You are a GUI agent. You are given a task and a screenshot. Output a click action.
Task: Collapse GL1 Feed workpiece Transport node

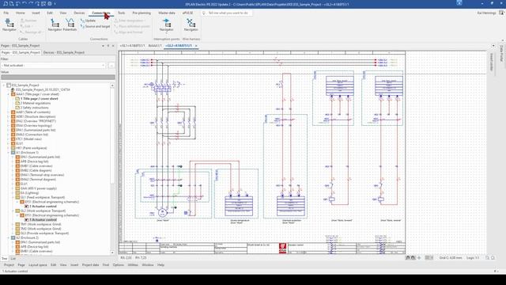[x=13, y=197]
